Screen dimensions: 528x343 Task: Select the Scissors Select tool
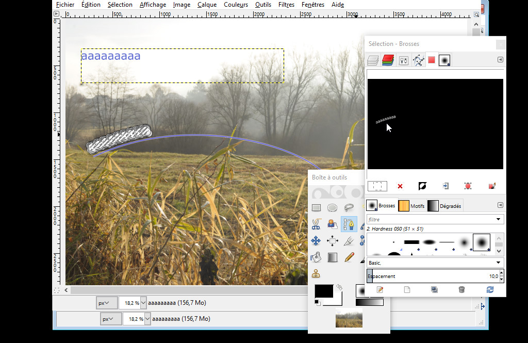(316, 224)
